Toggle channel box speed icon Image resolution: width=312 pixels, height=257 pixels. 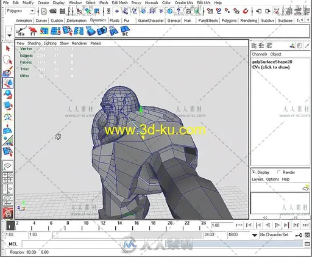click(299, 46)
